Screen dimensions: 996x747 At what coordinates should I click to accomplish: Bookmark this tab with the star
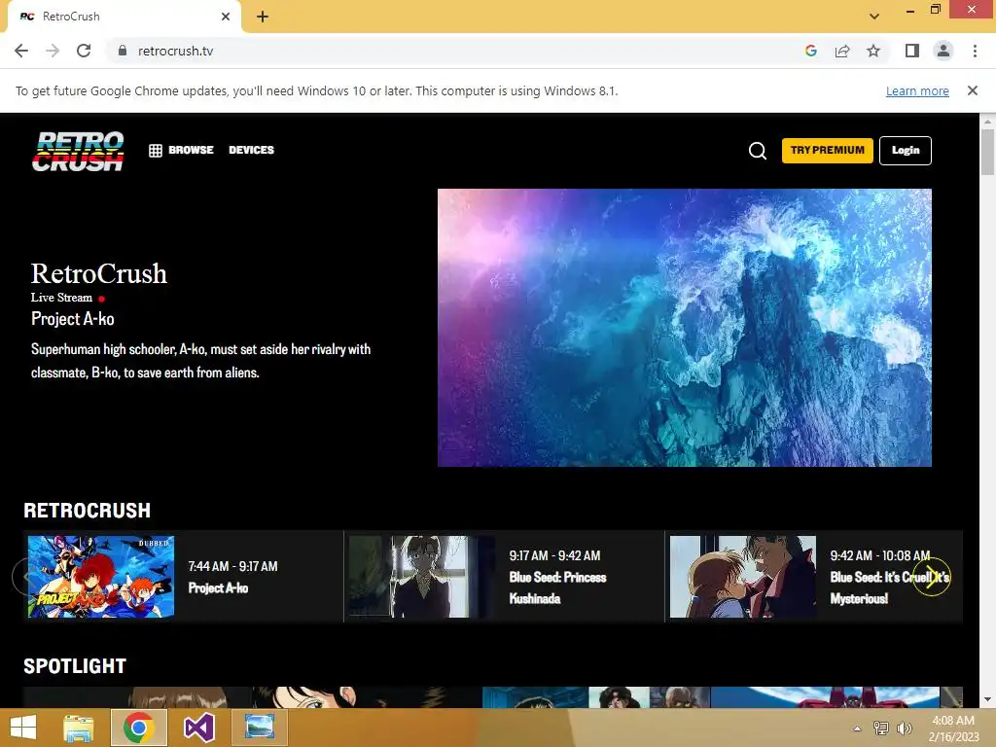coord(873,51)
